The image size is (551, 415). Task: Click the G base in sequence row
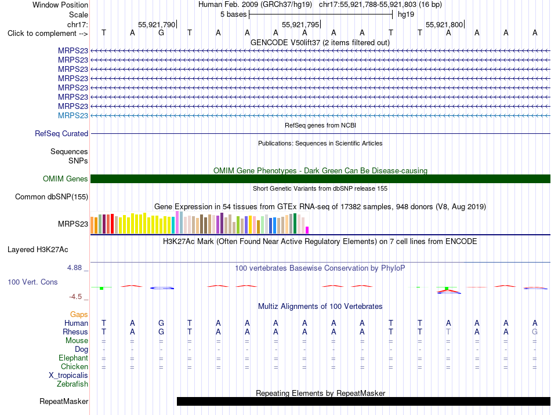pyautogui.click(x=161, y=33)
